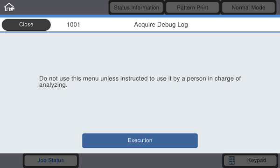The width and height of the screenshot is (280, 168).
Task: Click the warning message's first line
Action: tap(140, 78)
